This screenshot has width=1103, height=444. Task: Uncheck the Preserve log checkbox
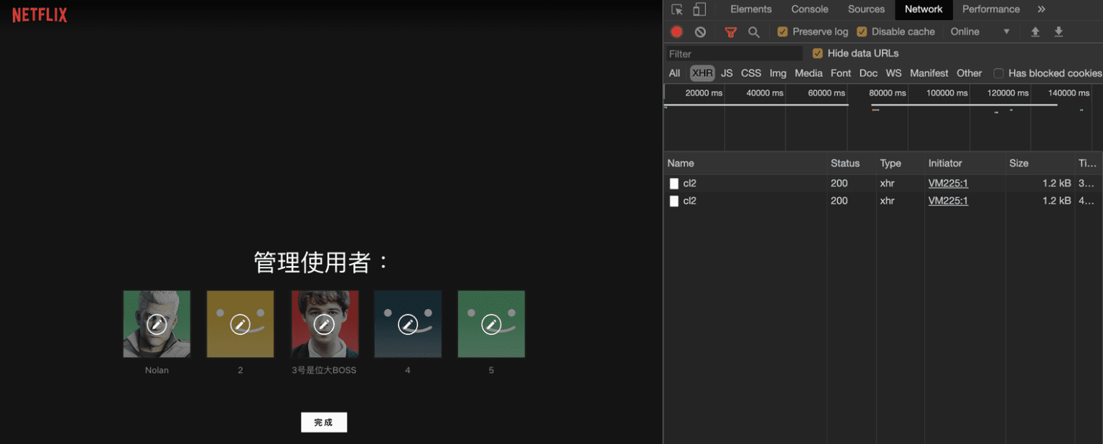pyautogui.click(x=782, y=32)
